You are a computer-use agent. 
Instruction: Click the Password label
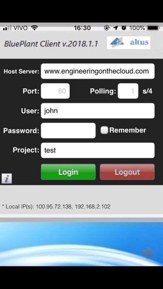[x=21, y=131]
